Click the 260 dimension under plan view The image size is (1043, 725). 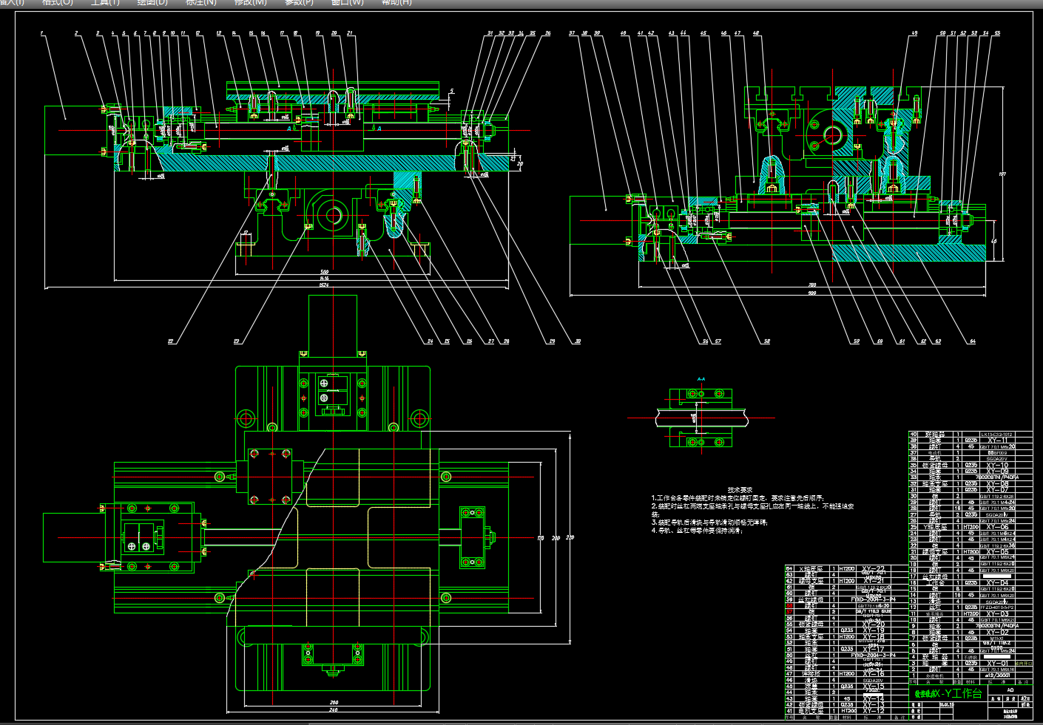click(x=334, y=703)
